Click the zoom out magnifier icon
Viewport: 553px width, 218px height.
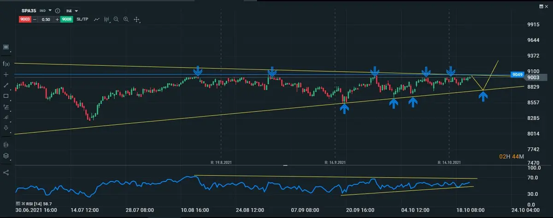coord(116,19)
